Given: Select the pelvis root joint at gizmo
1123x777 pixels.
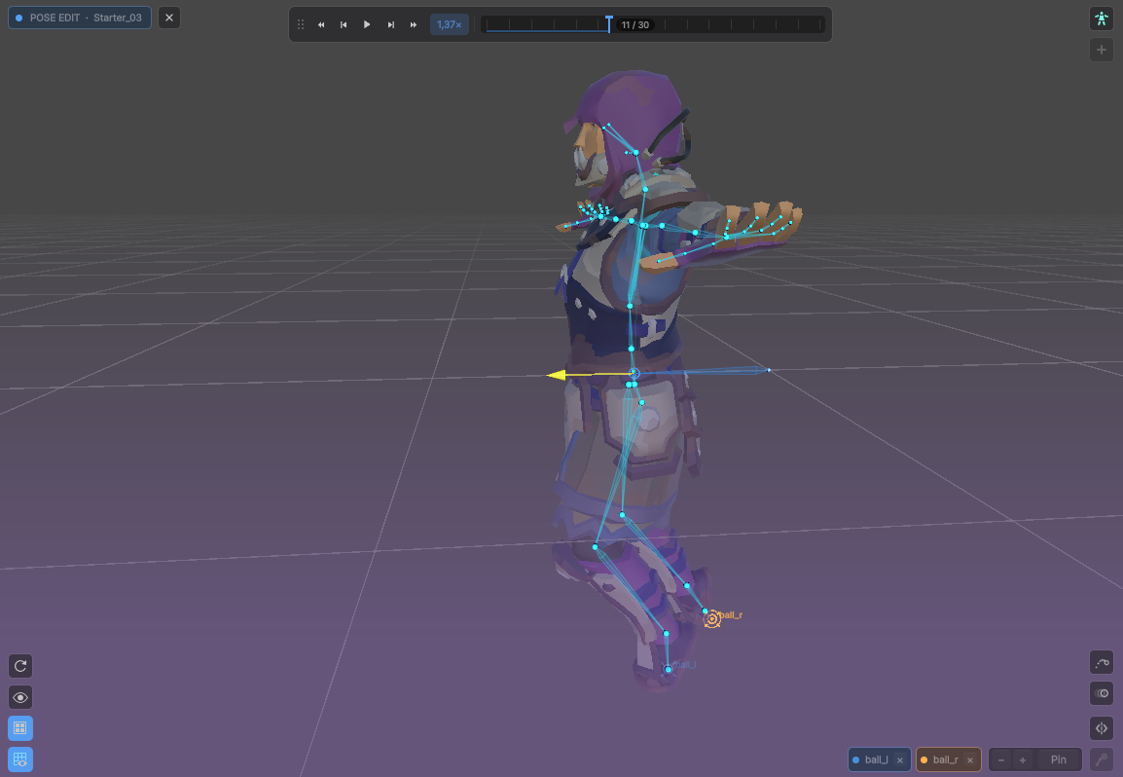Looking at the screenshot, I should [634, 374].
